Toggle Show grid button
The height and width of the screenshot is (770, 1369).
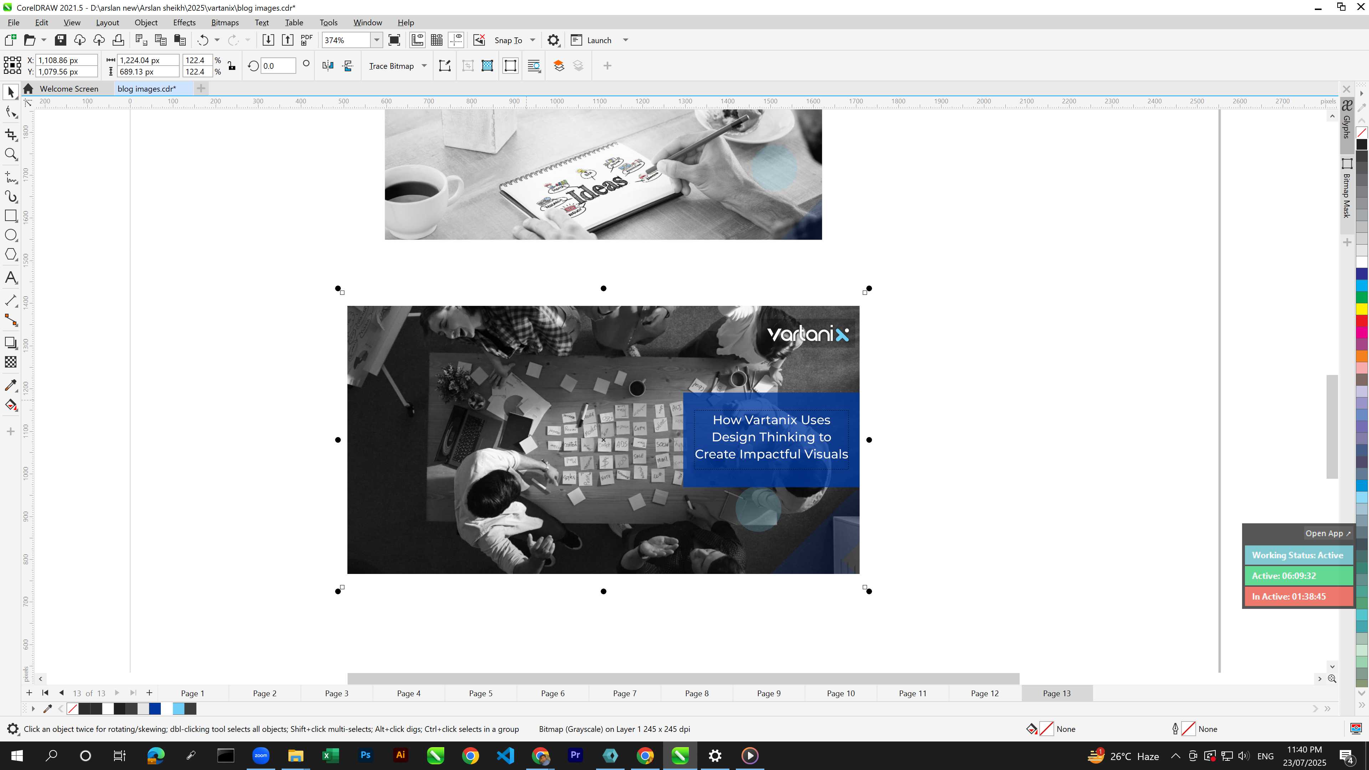[x=437, y=40]
